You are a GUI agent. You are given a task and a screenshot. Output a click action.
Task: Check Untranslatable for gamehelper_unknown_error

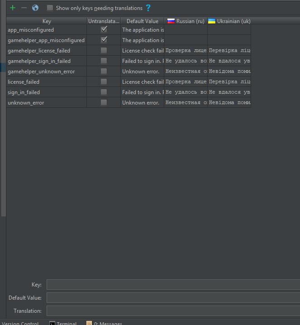[x=104, y=71]
